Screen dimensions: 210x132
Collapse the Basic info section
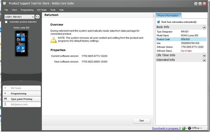204,27
